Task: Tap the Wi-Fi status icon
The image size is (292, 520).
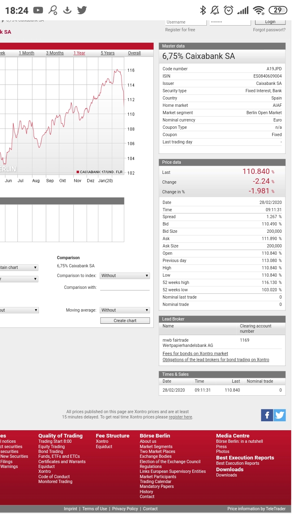Action: point(258,10)
